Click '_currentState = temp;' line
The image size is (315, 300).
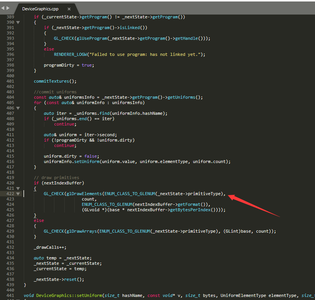coord(60,269)
